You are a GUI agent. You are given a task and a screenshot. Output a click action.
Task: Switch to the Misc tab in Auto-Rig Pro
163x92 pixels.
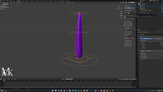tap(132, 8)
